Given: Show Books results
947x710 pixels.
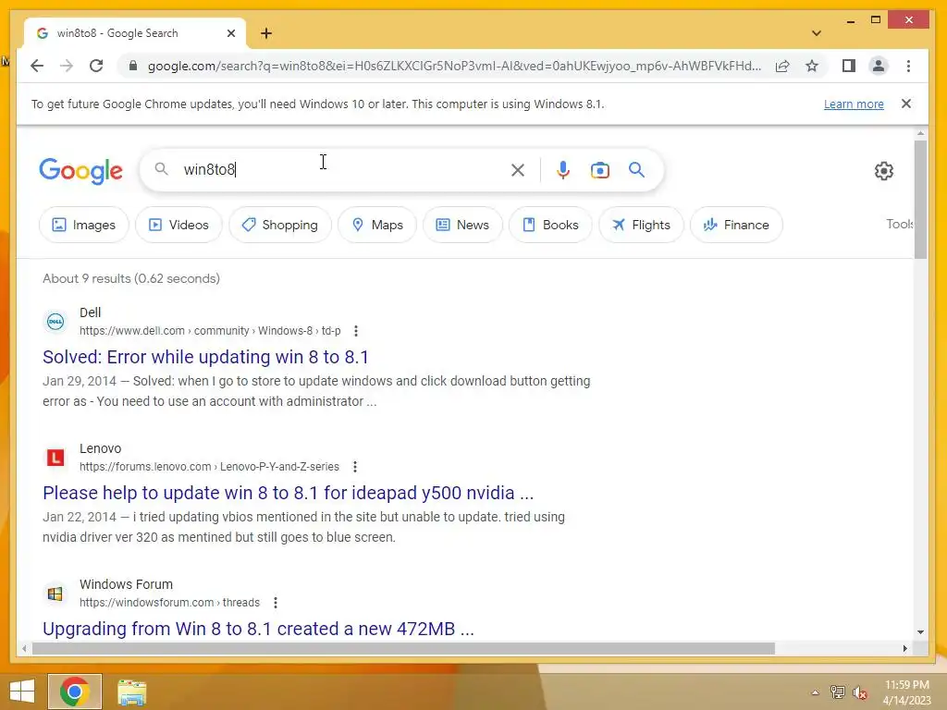Looking at the screenshot, I should 550,225.
